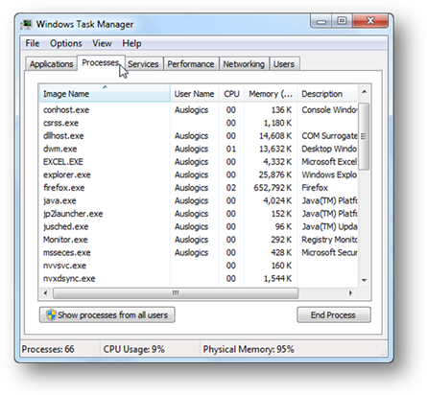Screen dimensions: 427x395
Task: Open the File menu
Action: [33, 43]
